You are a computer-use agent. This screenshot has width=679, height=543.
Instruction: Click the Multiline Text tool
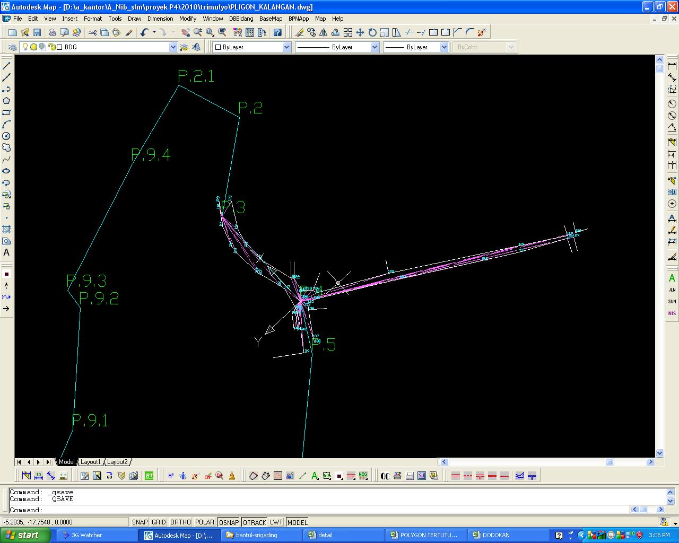[6, 253]
